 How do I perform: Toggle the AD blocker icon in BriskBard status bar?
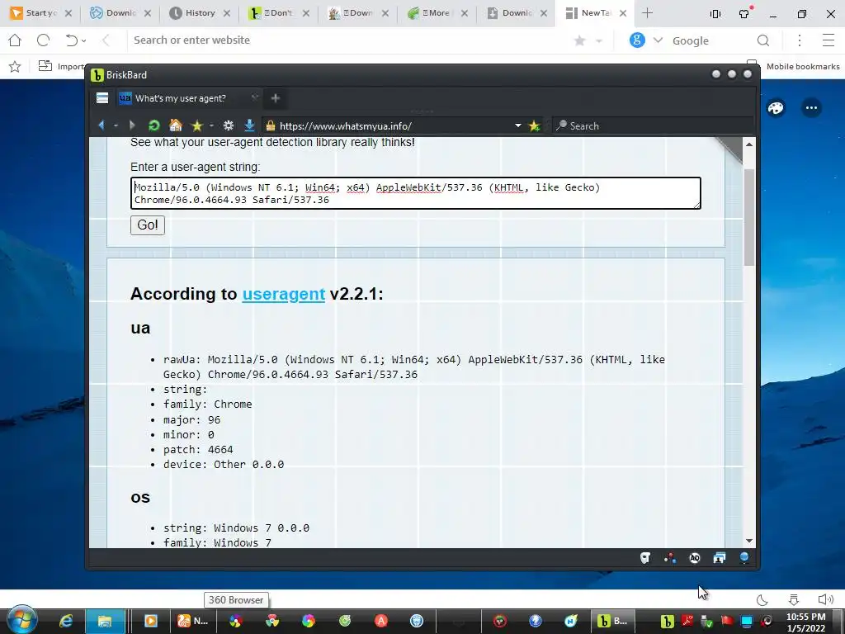click(695, 558)
